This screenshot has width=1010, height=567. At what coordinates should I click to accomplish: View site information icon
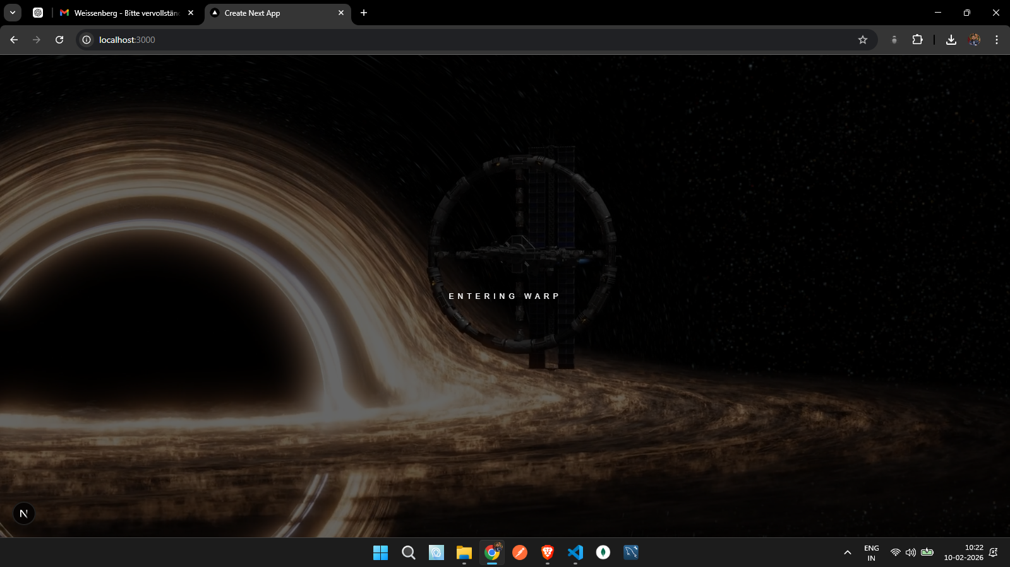point(87,40)
